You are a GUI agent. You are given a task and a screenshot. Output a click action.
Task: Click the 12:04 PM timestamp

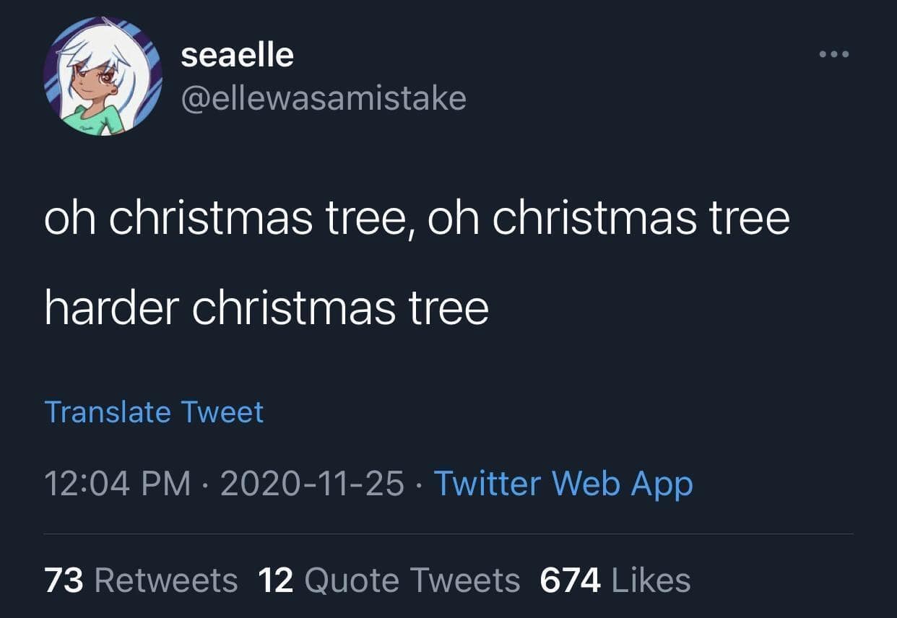(117, 483)
